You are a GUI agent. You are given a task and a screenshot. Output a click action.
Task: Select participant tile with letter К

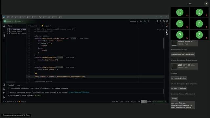180,12
